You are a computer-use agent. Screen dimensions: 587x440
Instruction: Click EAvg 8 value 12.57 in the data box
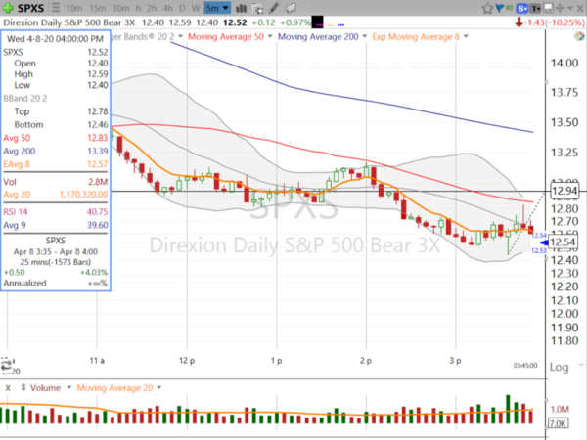click(x=97, y=164)
